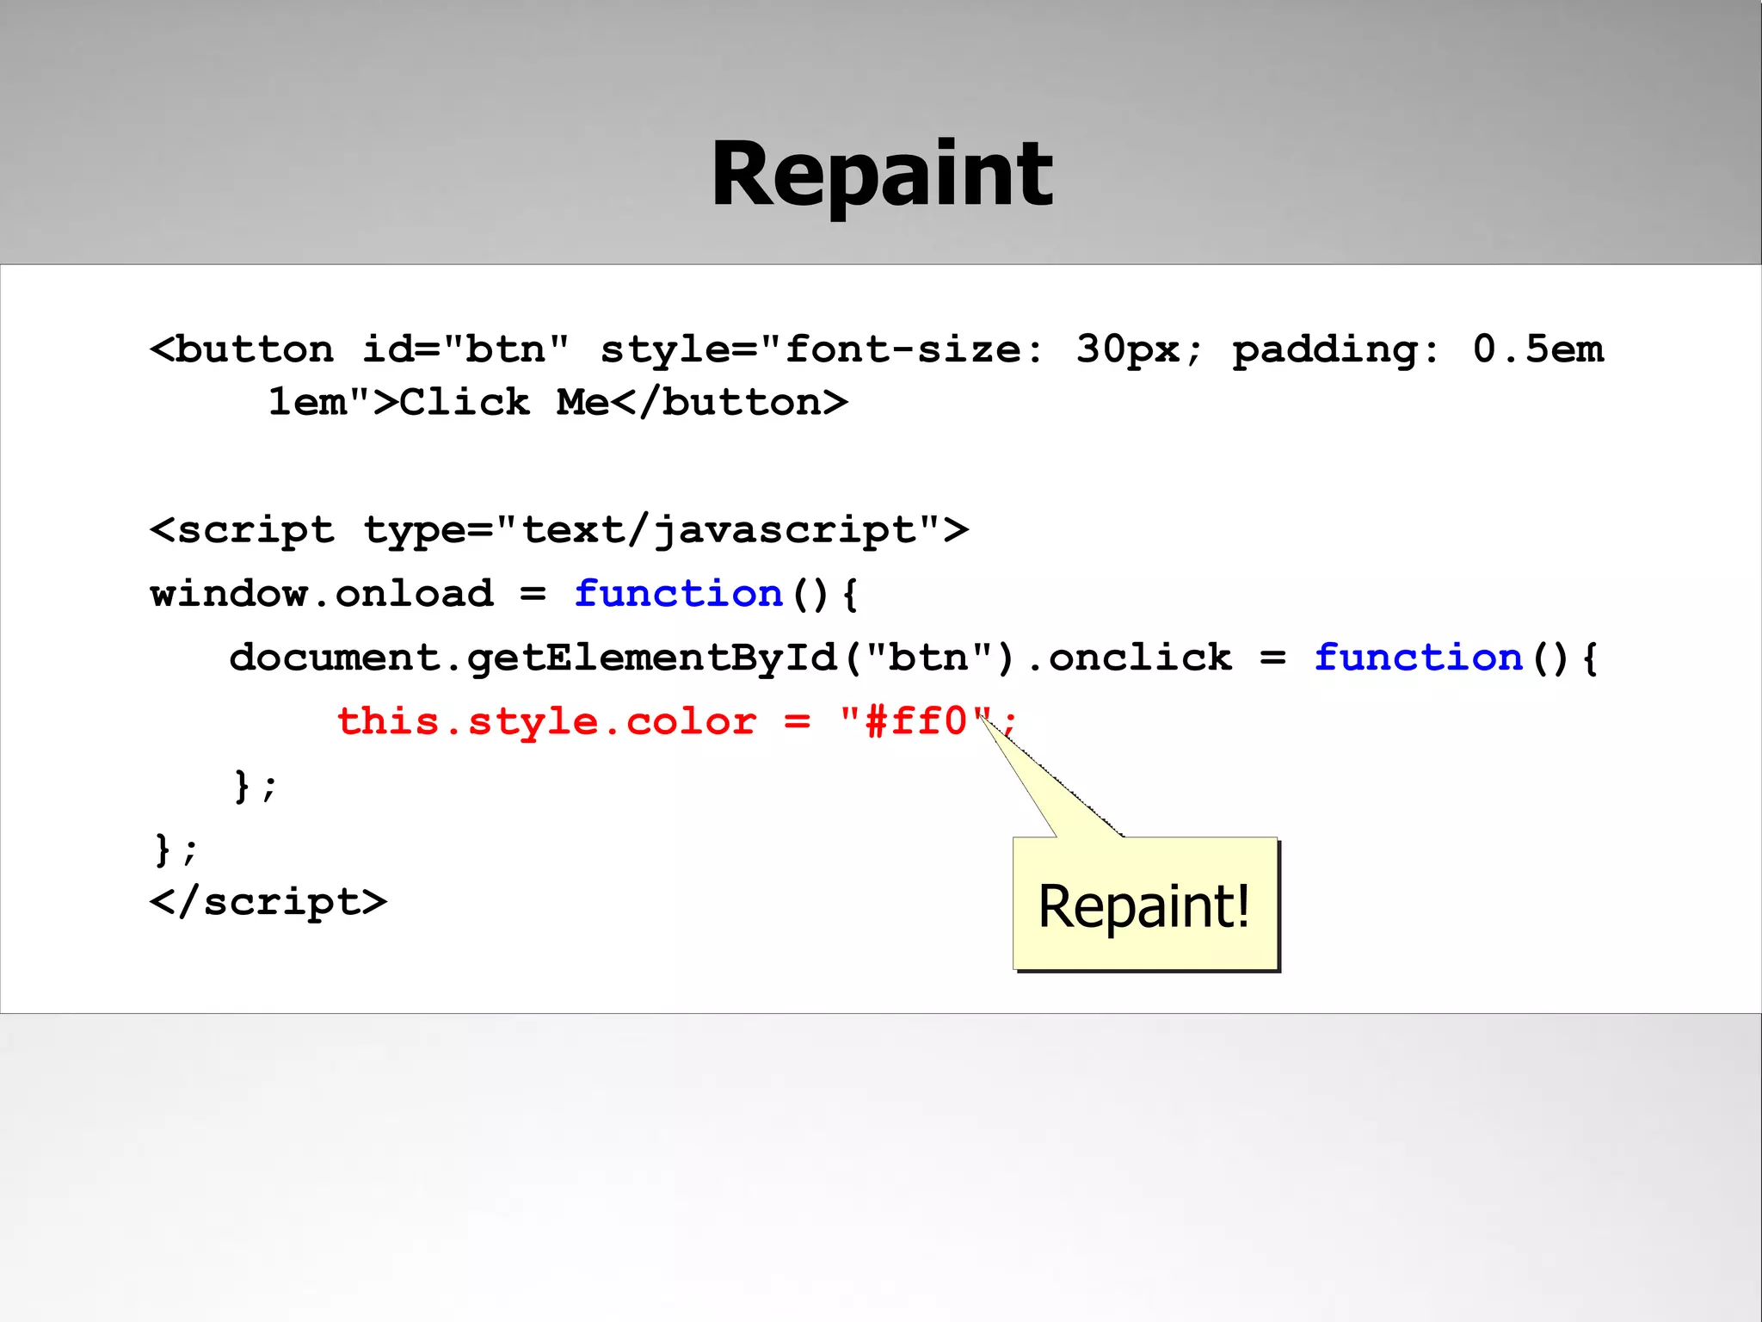
Task: Click the "<button" opening tag text
Action: [242, 349]
